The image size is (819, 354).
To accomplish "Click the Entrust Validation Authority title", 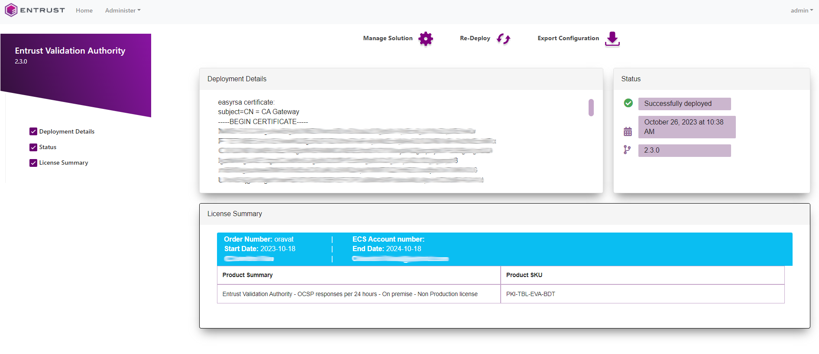I will click(x=70, y=51).
